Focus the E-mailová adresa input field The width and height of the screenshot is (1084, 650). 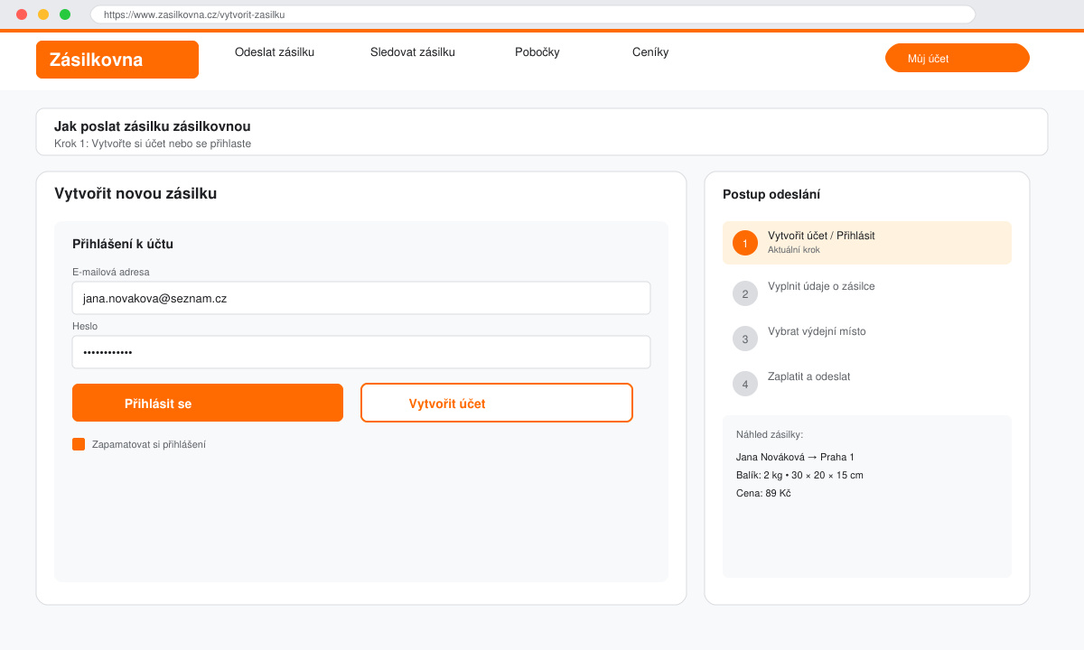[x=361, y=298]
